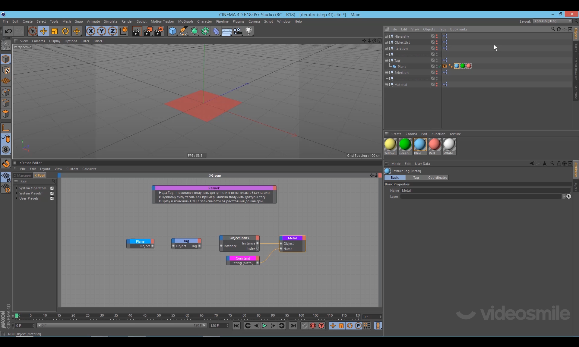Open the Layout dropdown Xpresso (User)

pos(552,21)
